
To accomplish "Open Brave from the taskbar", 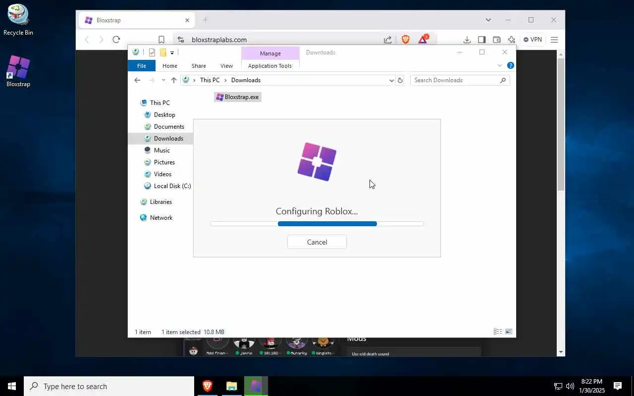I will click(x=207, y=386).
